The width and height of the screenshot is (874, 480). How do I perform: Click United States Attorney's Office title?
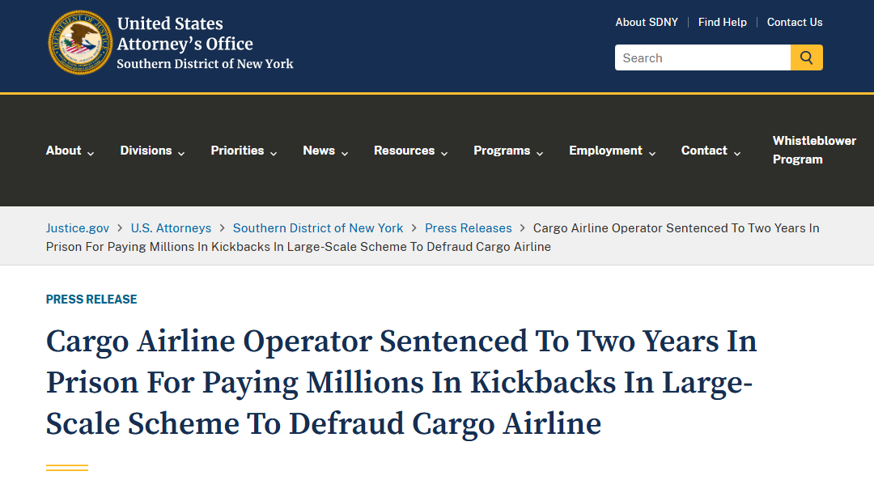coord(185,33)
